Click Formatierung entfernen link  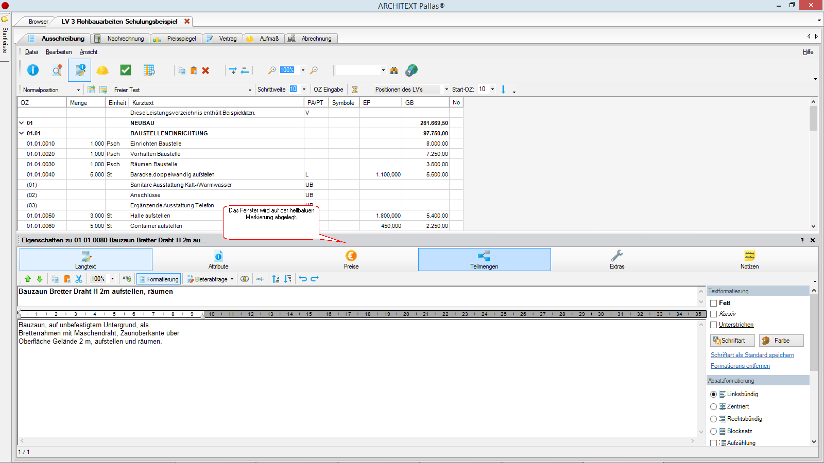pyautogui.click(x=740, y=366)
